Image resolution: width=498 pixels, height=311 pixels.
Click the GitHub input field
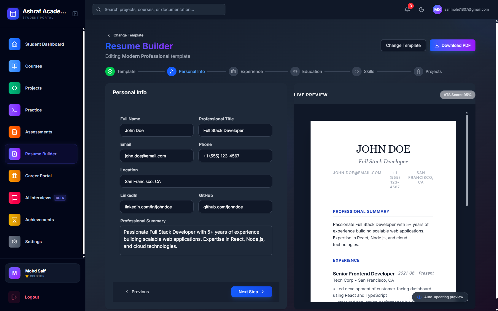click(235, 207)
